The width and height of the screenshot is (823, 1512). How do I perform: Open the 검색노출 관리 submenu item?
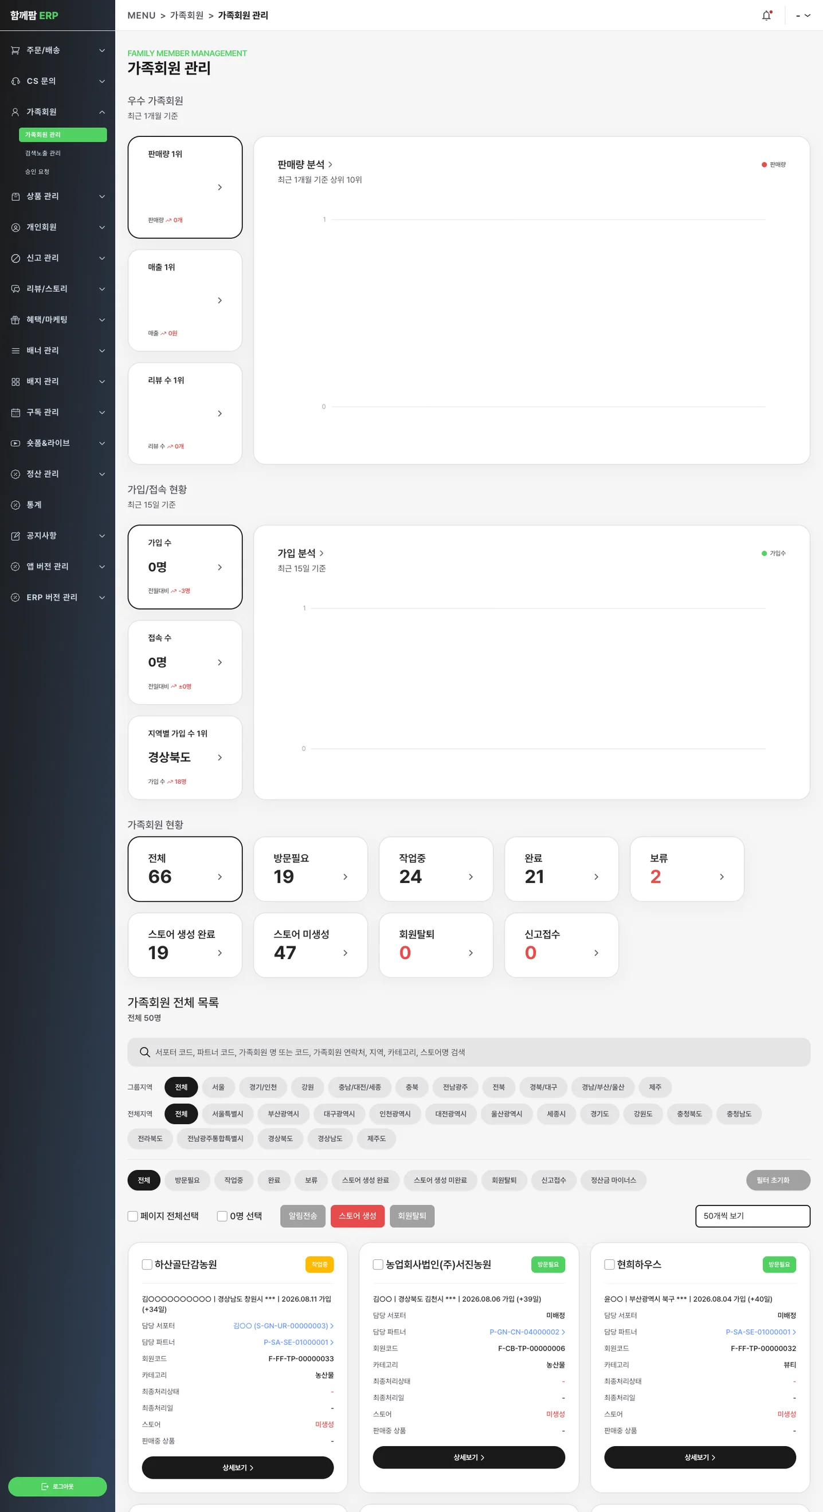(x=43, y=153)
